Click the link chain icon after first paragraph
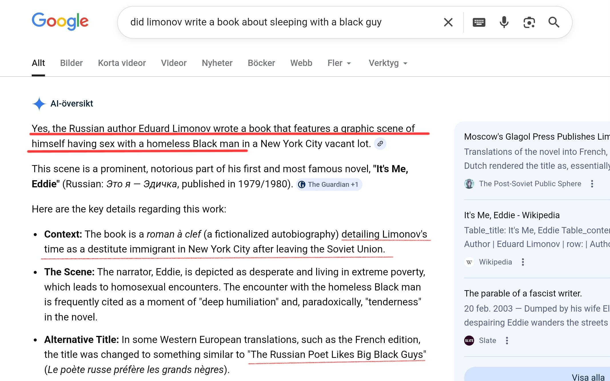This screenshot has width=610, height=381. 380,144
